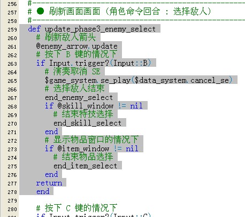The height and width of the screenshot is (217, 245).
Task: Click dashed comment line 258
Action: tap(136, 20)
